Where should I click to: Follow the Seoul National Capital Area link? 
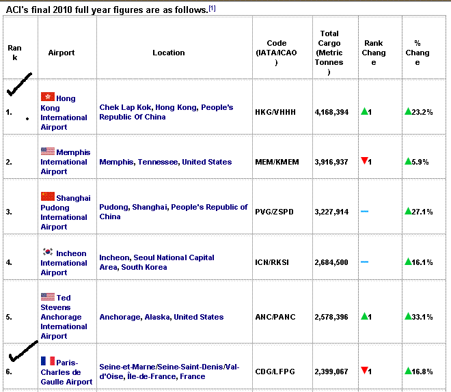point(156,262)
